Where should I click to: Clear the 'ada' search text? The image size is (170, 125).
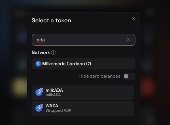129,40
